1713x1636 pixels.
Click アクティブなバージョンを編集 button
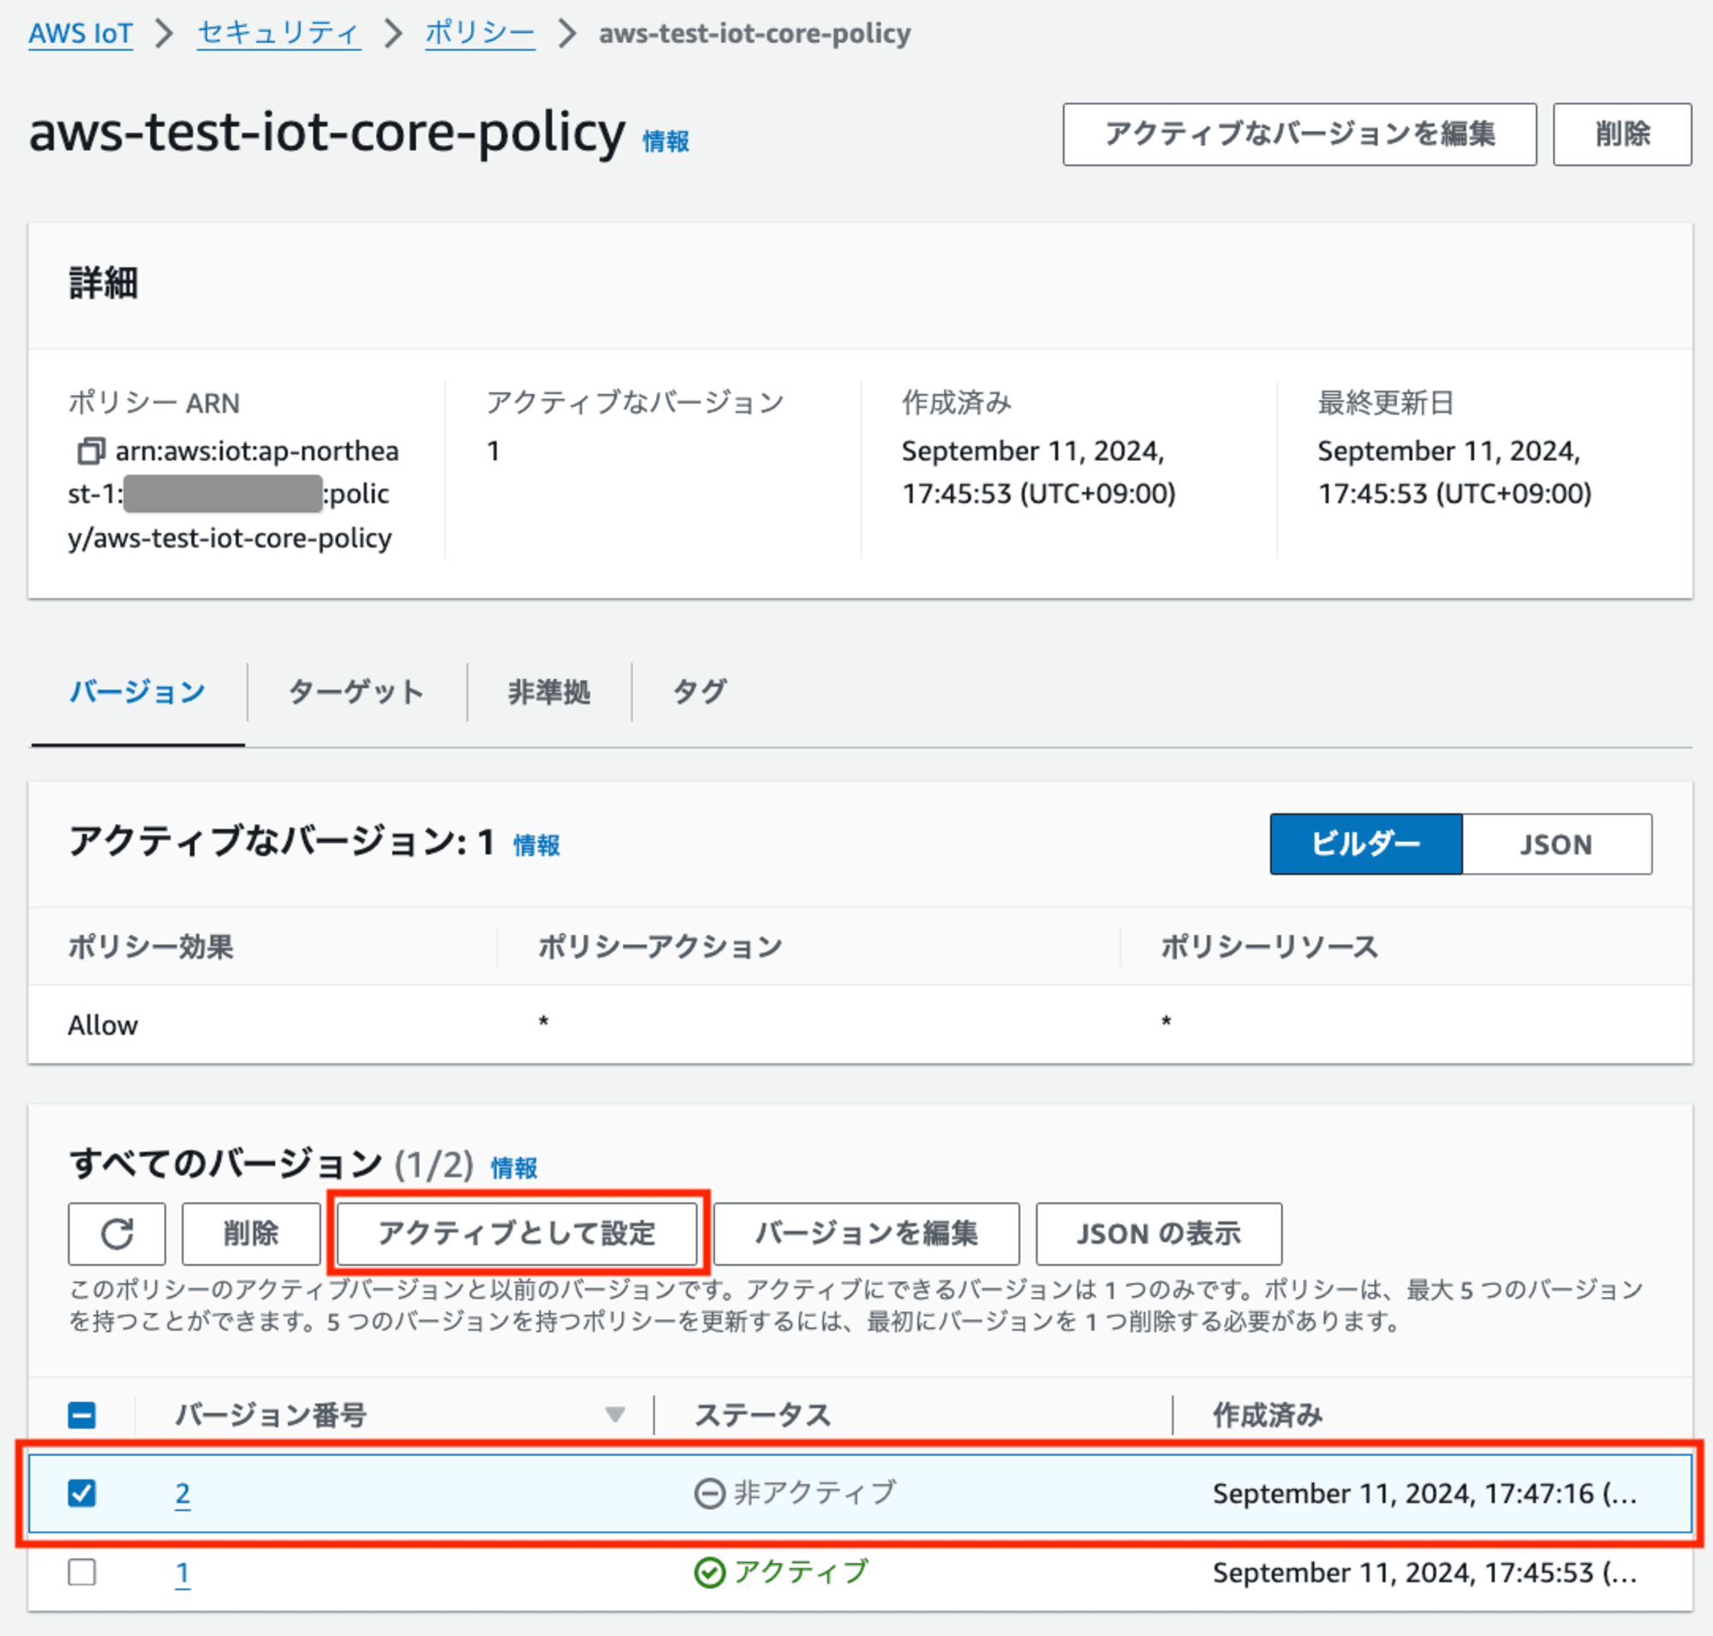(x=1299, y=134)
